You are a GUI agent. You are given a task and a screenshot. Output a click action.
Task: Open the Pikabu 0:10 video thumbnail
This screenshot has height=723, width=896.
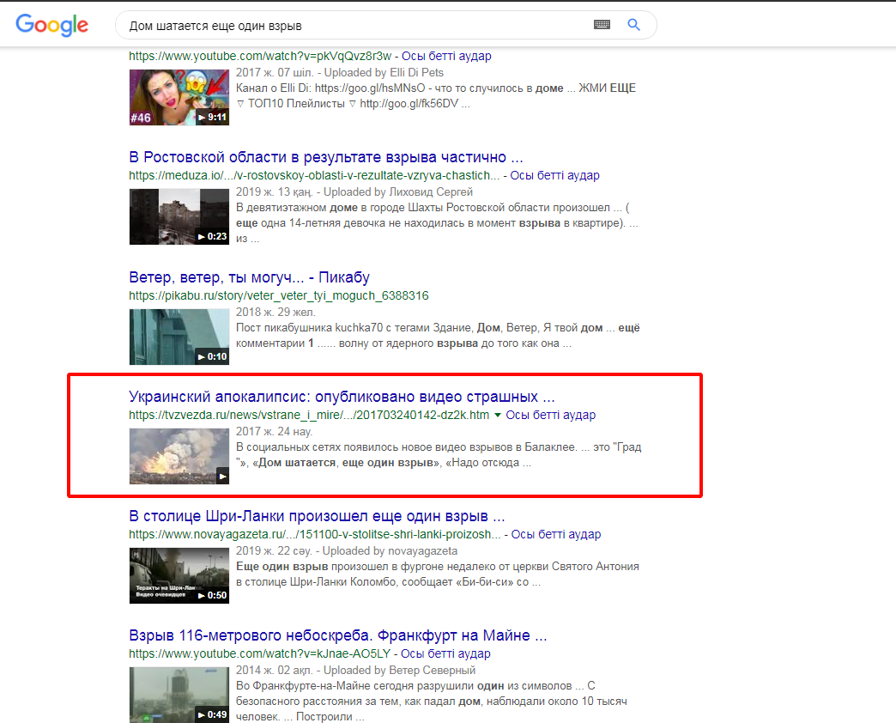click(x=179, y=336)
